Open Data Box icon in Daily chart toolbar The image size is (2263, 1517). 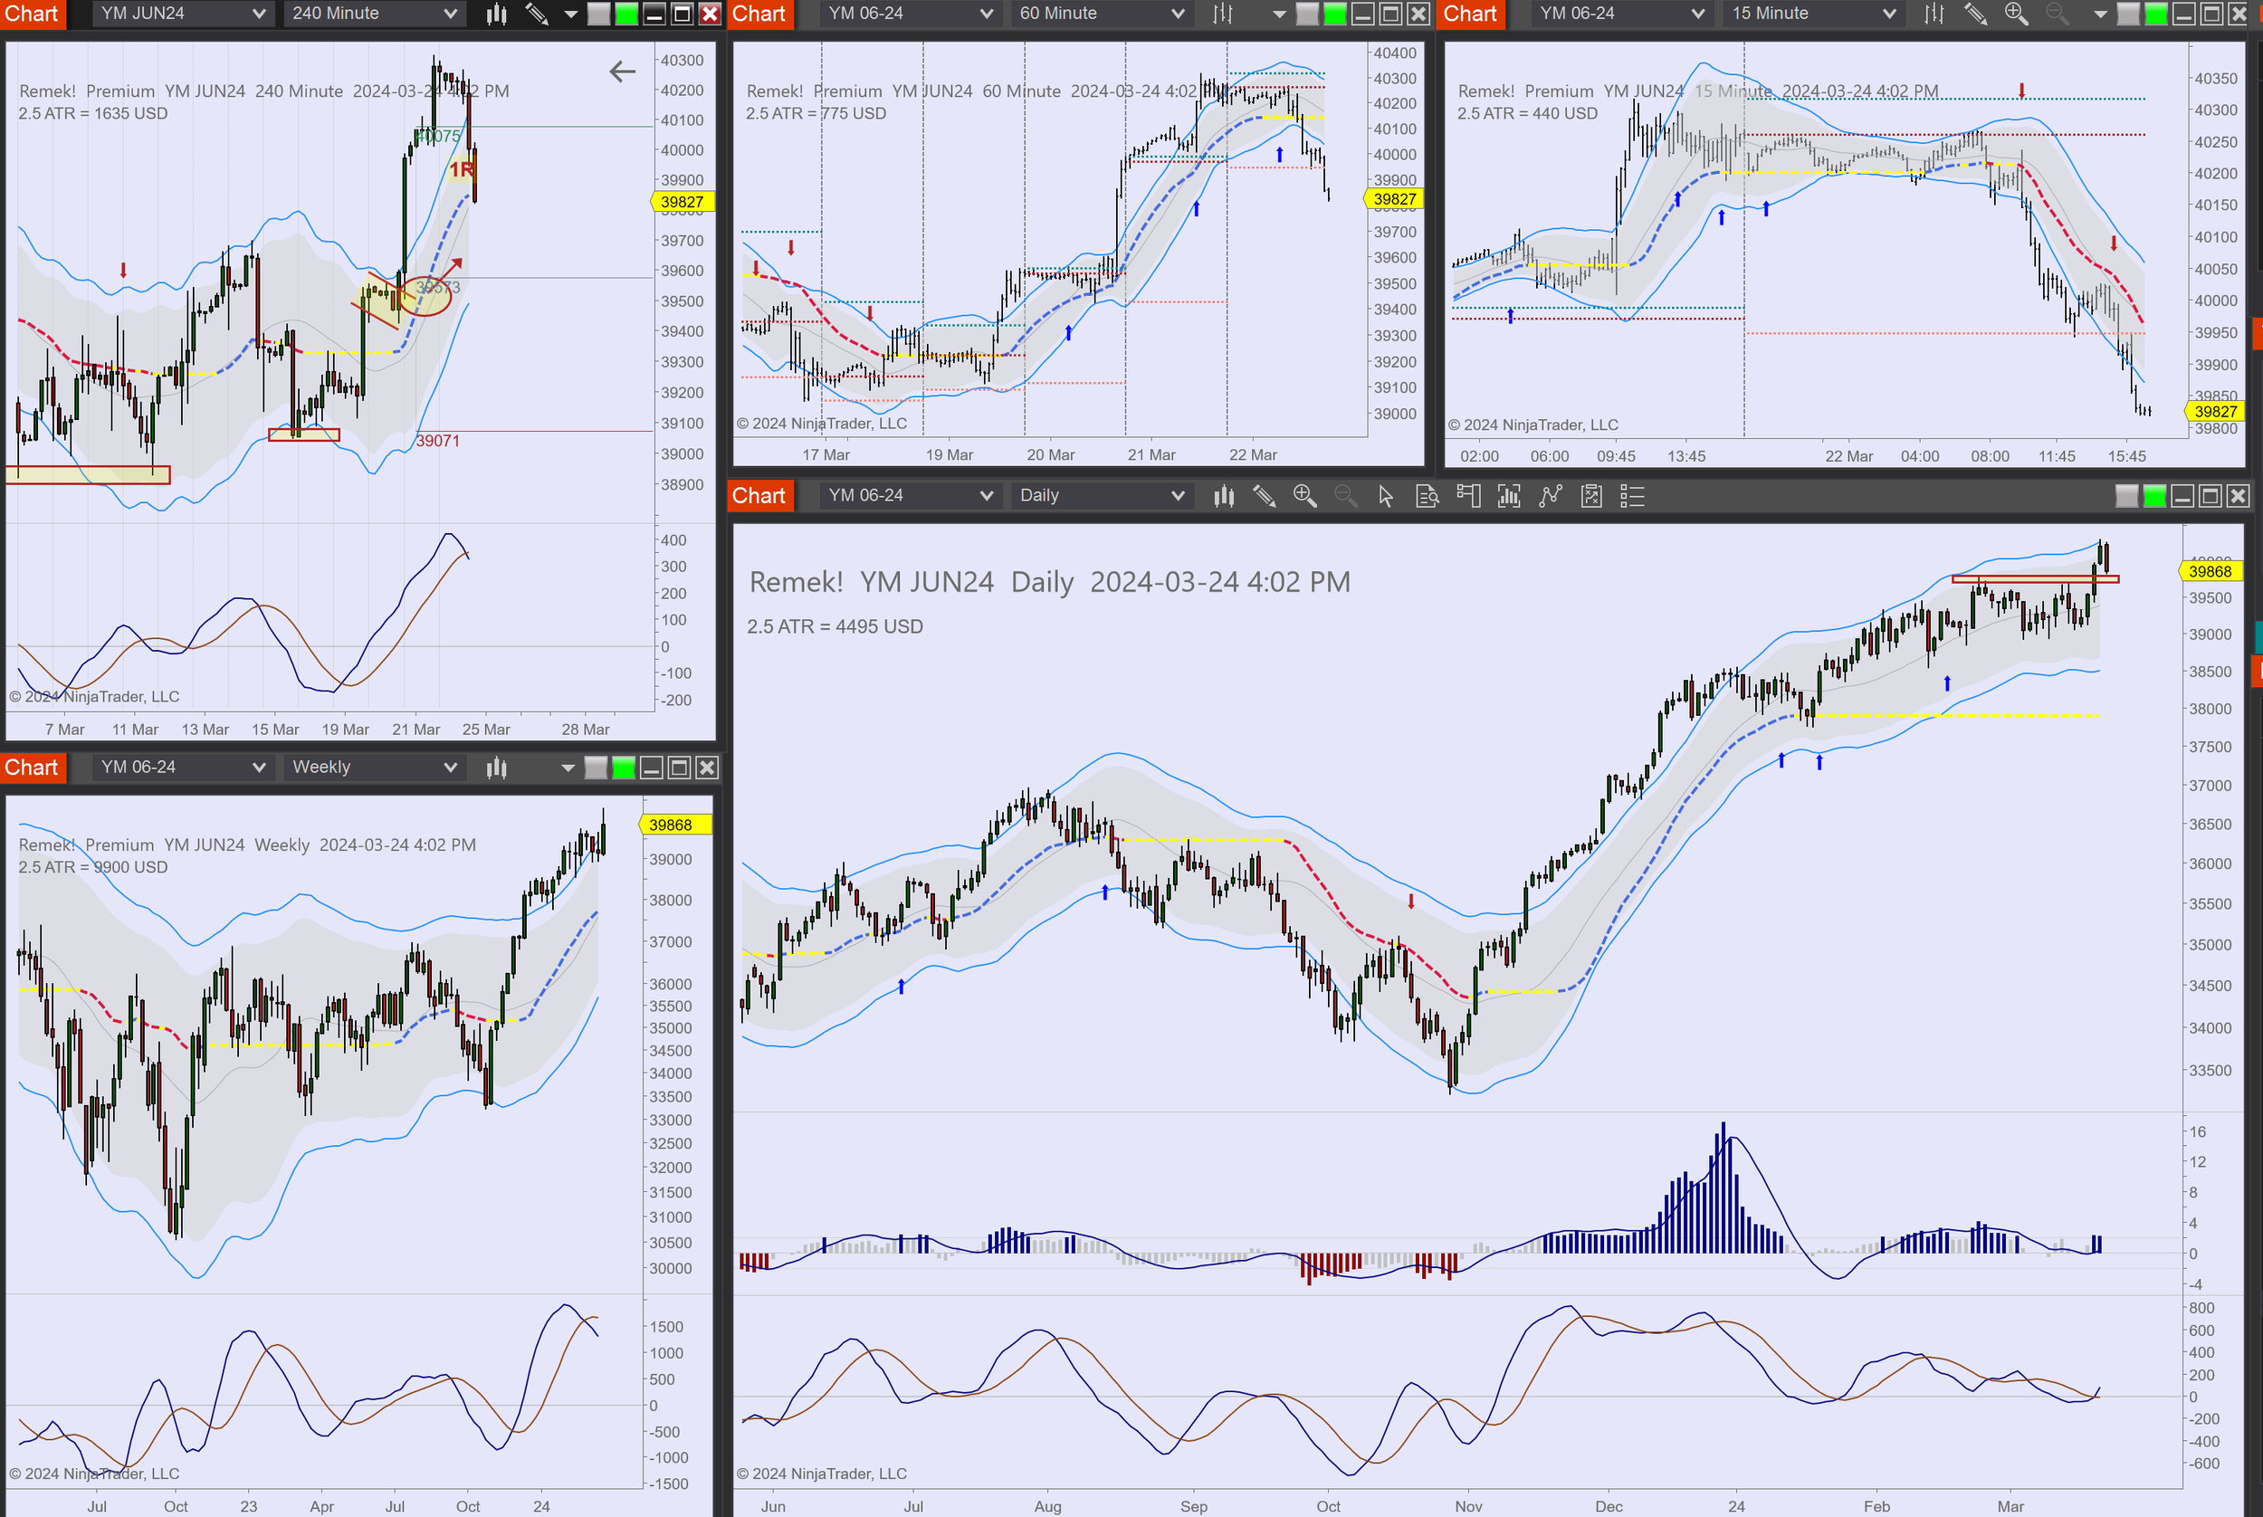pyautogui.click(x=1428, y=496)
